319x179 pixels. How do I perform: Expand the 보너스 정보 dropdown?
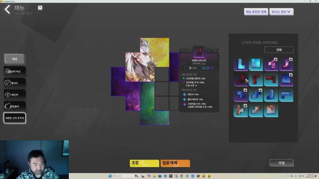pyautogui.click(x=281, y=12)
